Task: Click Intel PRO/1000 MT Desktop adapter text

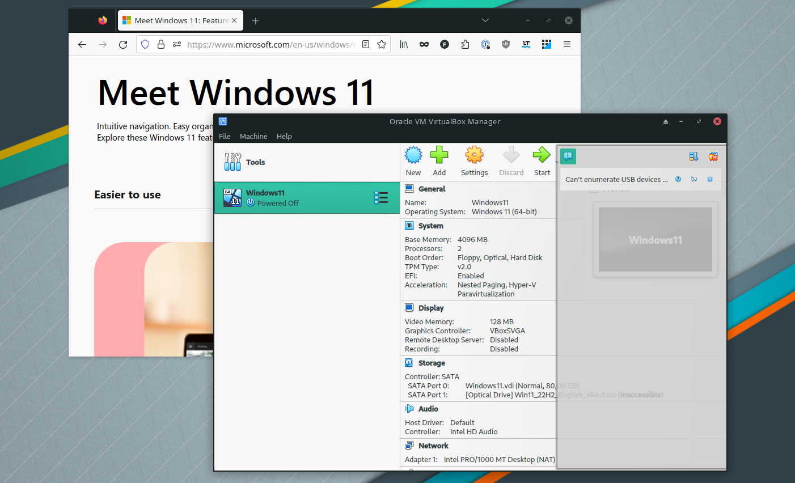Action: 500,459
